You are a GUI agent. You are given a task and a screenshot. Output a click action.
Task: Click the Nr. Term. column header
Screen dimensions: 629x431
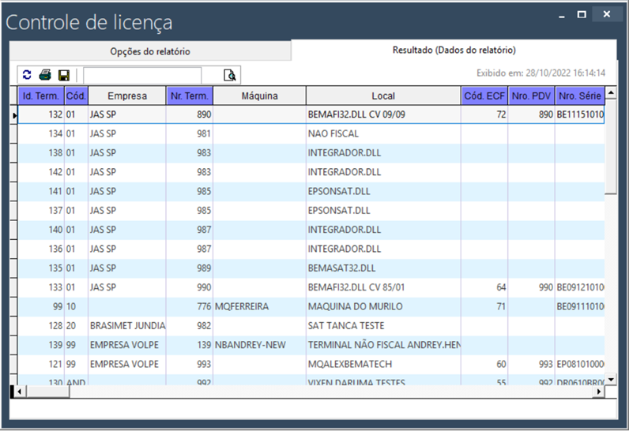point(190,96)
